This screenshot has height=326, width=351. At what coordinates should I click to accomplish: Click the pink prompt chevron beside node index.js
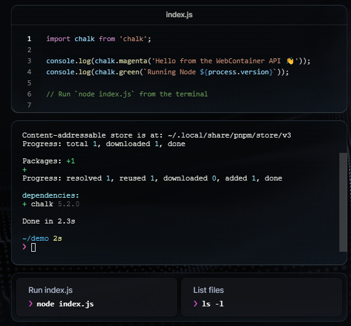[x=31, y=304]
